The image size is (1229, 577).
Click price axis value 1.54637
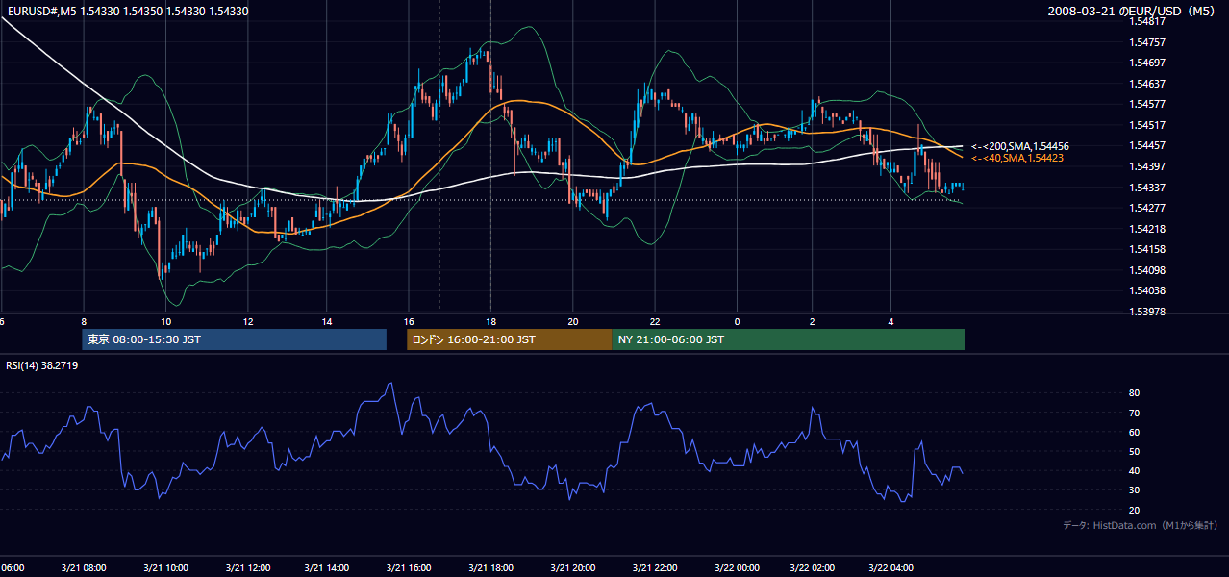pos(1148,84)
